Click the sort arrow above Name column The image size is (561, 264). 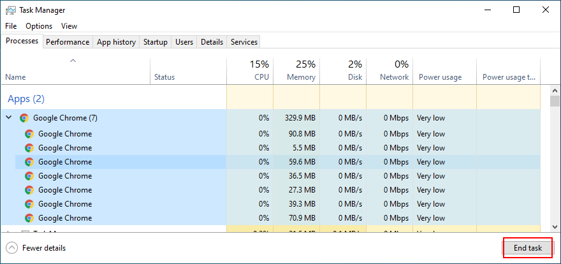(73, 61)
